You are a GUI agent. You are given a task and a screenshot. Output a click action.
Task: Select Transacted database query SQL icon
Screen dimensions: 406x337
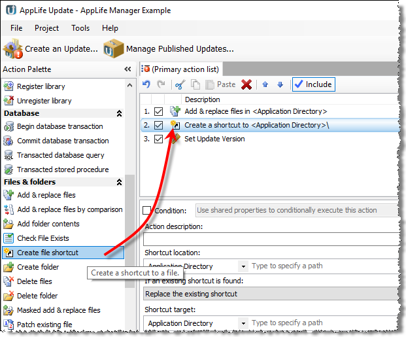[x=8, y=155]
